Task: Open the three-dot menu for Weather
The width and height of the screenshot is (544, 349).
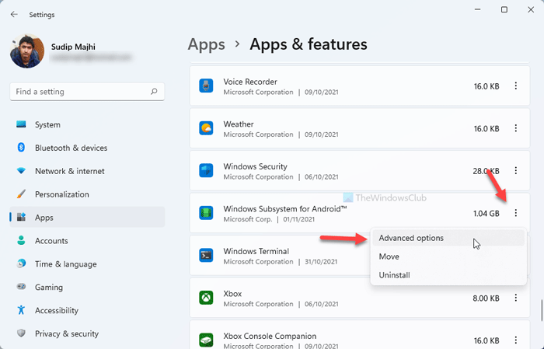Action: 516,128
